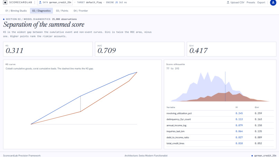Click the 25,000 observations label
This screenshot has height=157, width=279.
click(64, 19)
